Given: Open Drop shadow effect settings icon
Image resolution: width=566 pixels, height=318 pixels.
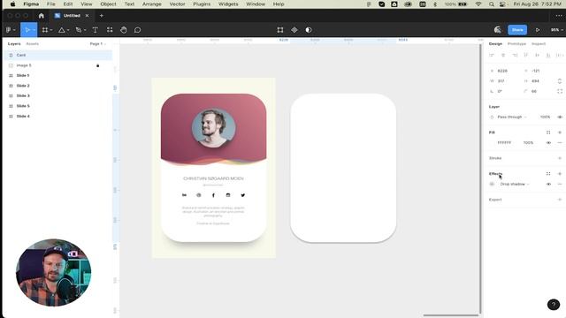Looking at the screenshot, I should [x=492, y=184].
